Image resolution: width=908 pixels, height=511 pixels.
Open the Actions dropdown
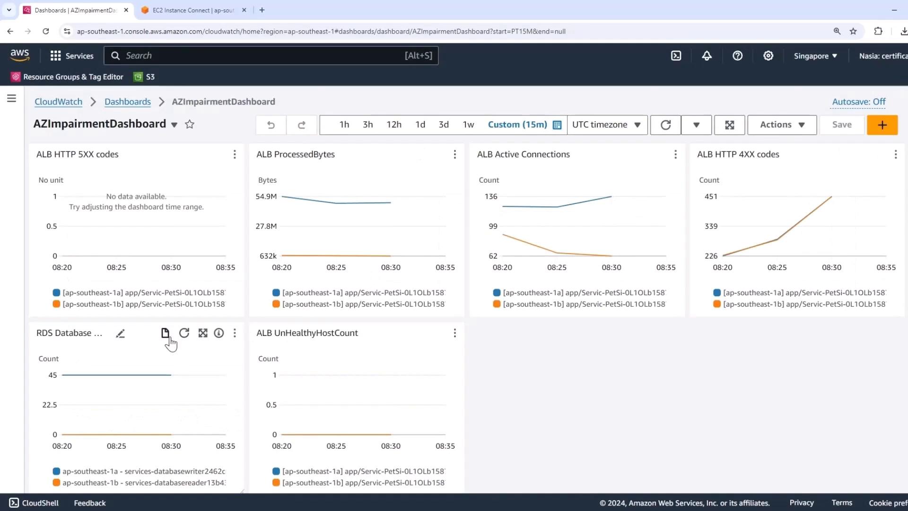(782, 125)
